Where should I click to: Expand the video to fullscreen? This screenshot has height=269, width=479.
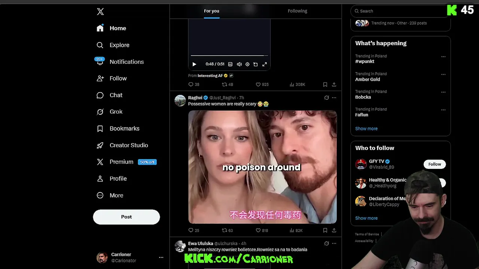(x=265, y=64)
